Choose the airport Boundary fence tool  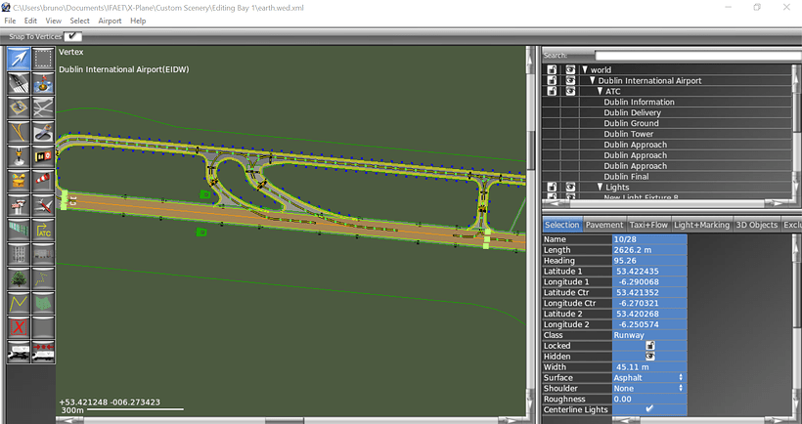point(19,230)
